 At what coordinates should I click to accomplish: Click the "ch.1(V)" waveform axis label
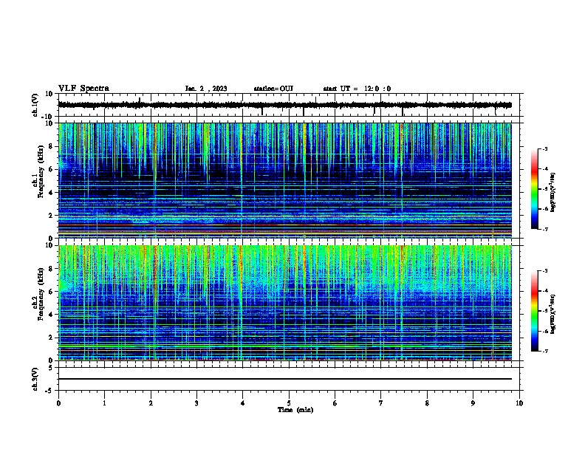click(x=35, y=105)
